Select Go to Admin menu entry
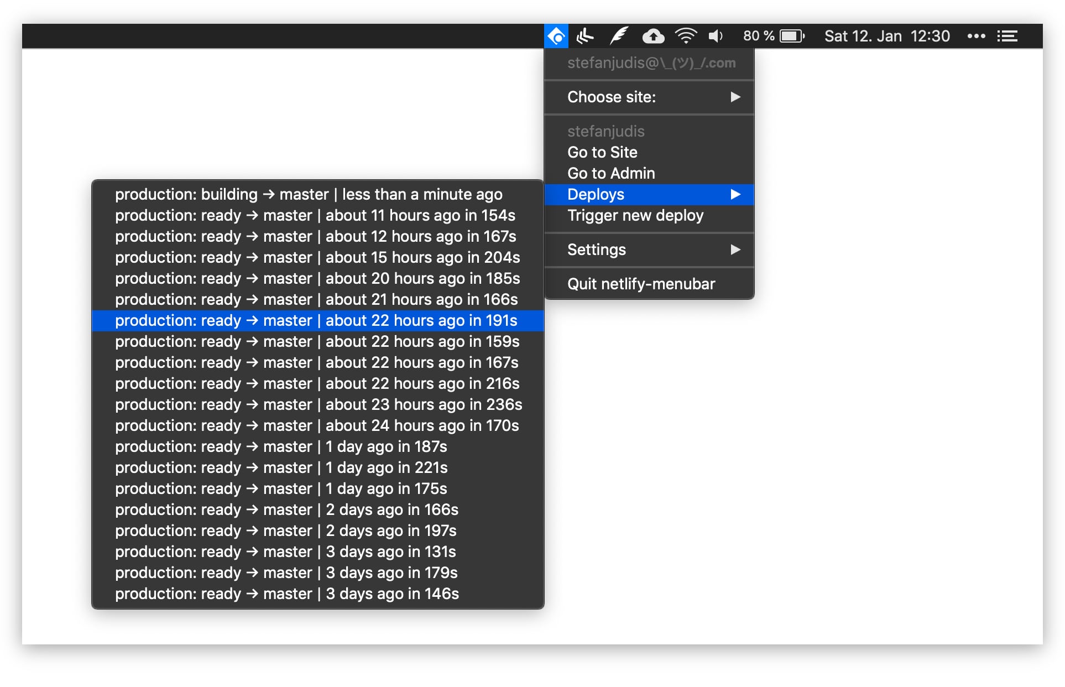The width and height of the screenshot is (1065, 687). click(611, 174)
